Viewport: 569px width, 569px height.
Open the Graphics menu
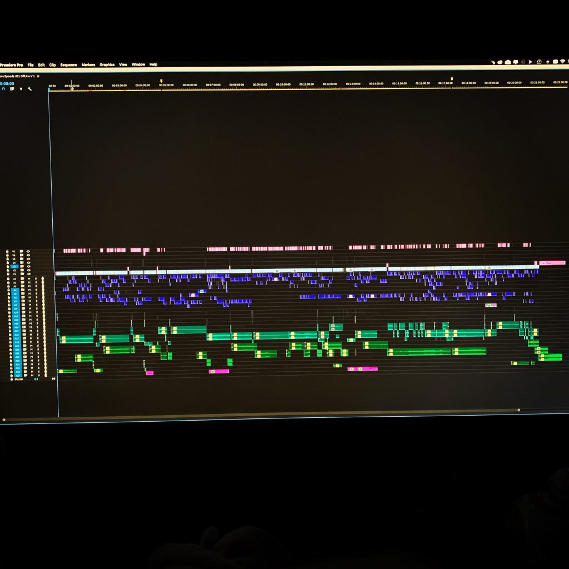[x=107, y=65]
